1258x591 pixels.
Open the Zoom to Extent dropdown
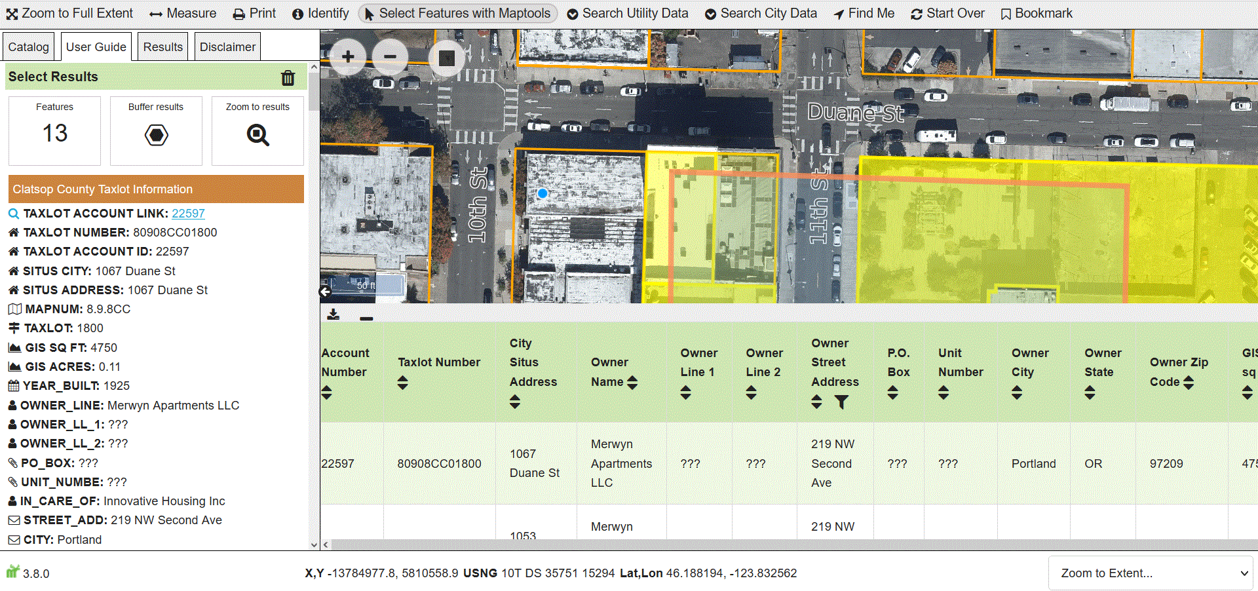[1151, 573]
